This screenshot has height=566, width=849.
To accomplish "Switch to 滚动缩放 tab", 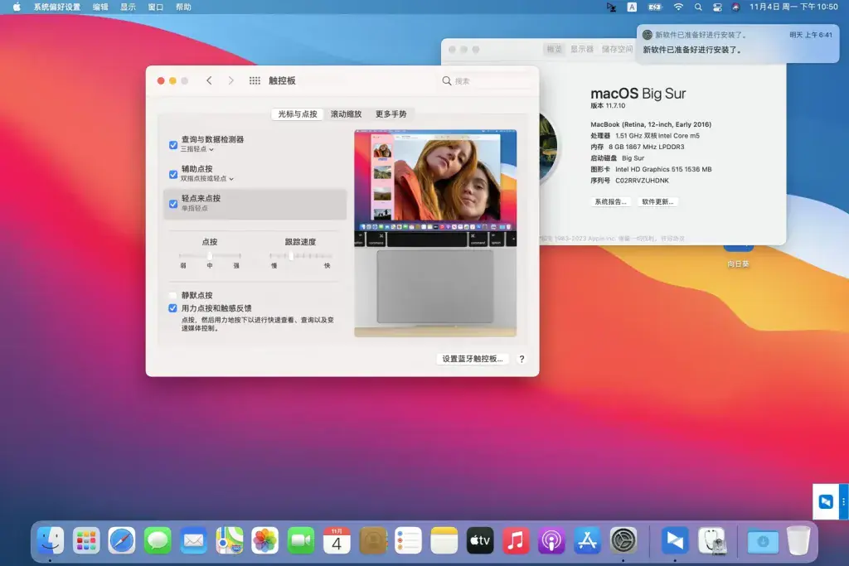I will click(346, 114).
